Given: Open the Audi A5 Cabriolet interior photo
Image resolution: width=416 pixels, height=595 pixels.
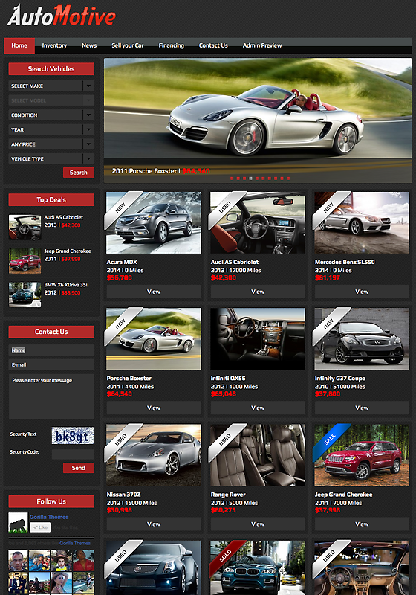Looking at the screenshot, I should click(x=258, y=222).
